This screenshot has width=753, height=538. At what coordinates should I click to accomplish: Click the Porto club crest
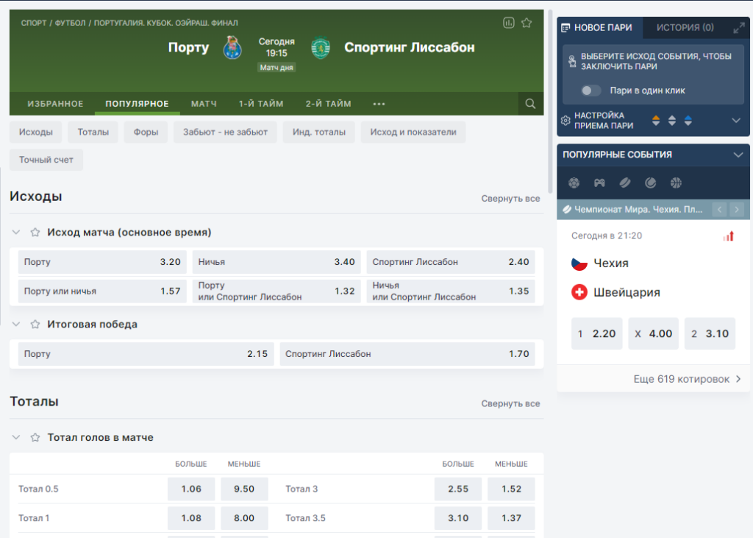(x=232, y=48)
